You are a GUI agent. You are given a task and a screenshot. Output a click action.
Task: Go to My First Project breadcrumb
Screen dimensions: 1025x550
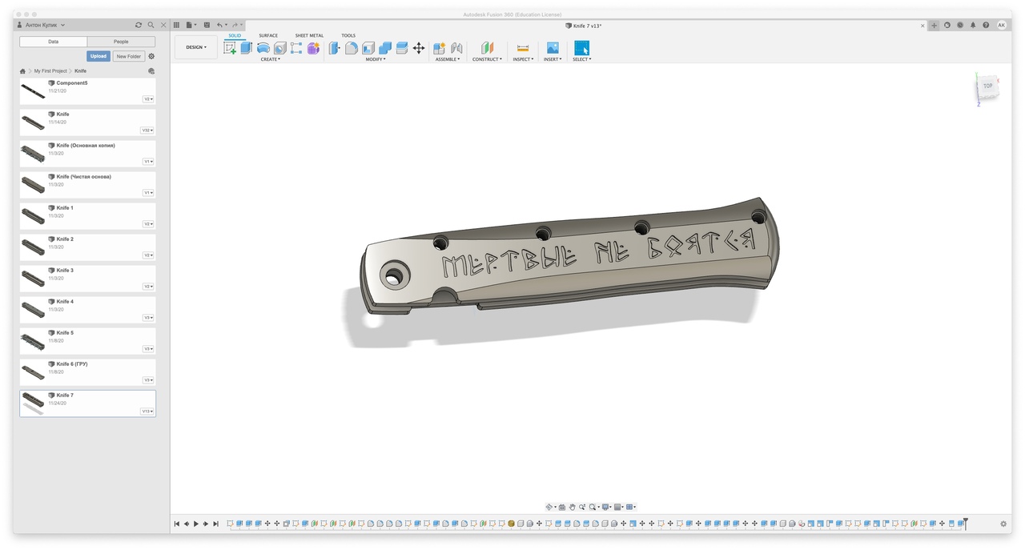(x=50, y=71)
